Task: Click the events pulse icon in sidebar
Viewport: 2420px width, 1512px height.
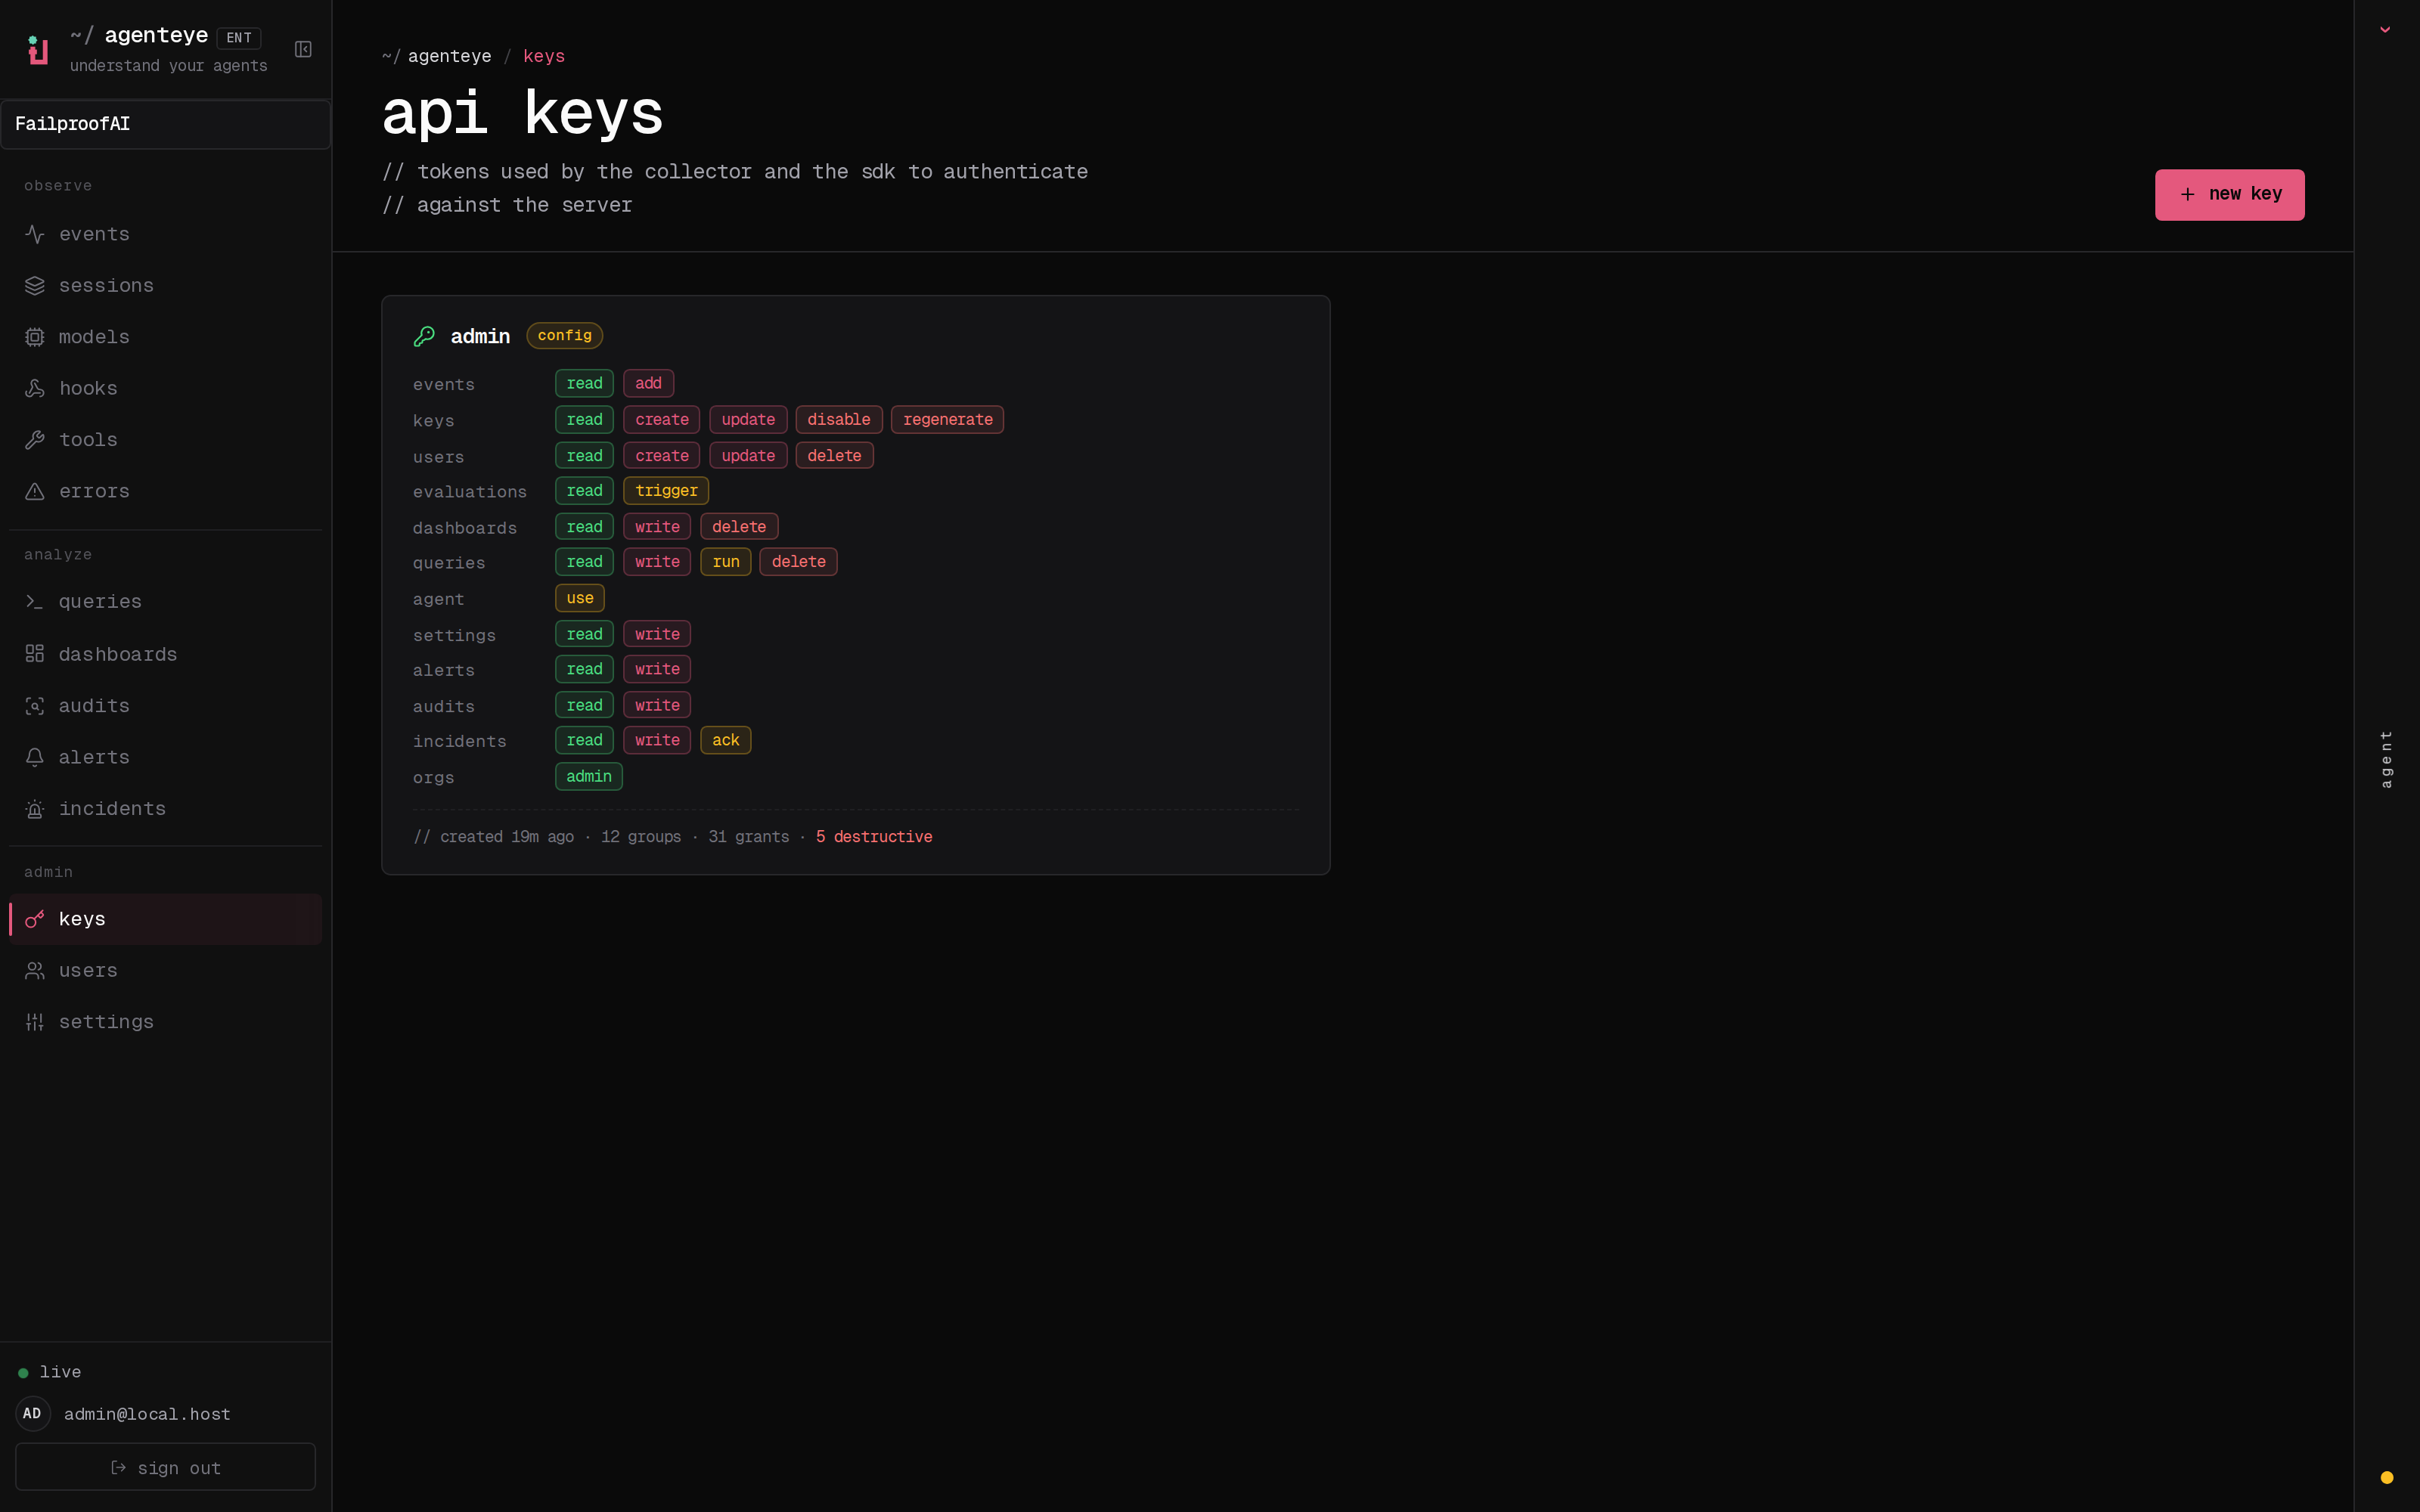Action: [x=35, y=234]
